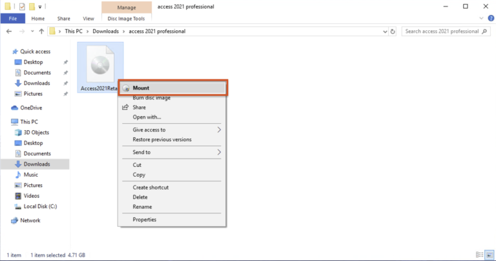
Task: Open Pictures under This PC
Action: (33, 185)
